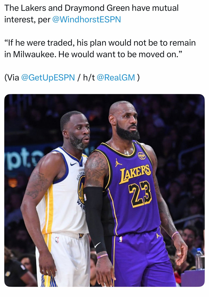Screen dimensions: 209x297
Task: Click the Jordan logo on Lakers jersey
Action: [x=118, y=163]
